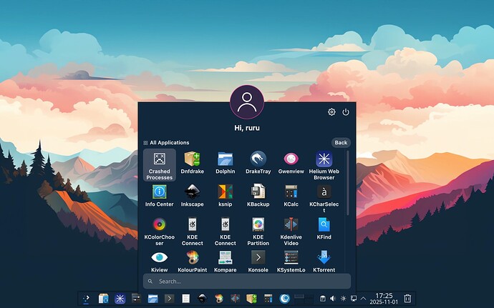Launch Kdenlive Video editor
Viewport: 494px width, 308px height.
[x=291, y=229]
